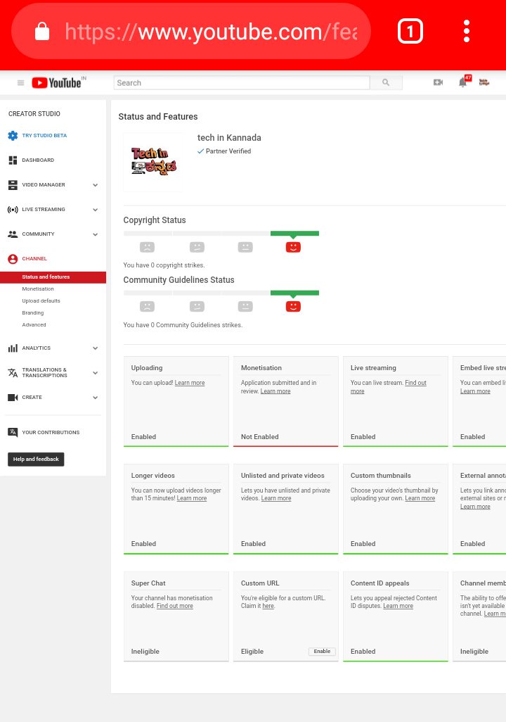Click Learn more in Custom thumbnails card
This screenshot has height=722, width=506.
[x=420, y=499]
